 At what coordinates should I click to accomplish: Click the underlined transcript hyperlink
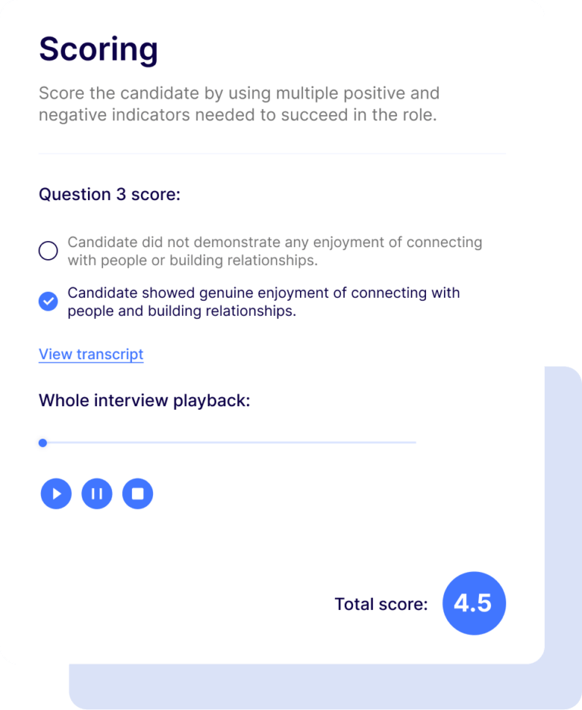(90, 354)
